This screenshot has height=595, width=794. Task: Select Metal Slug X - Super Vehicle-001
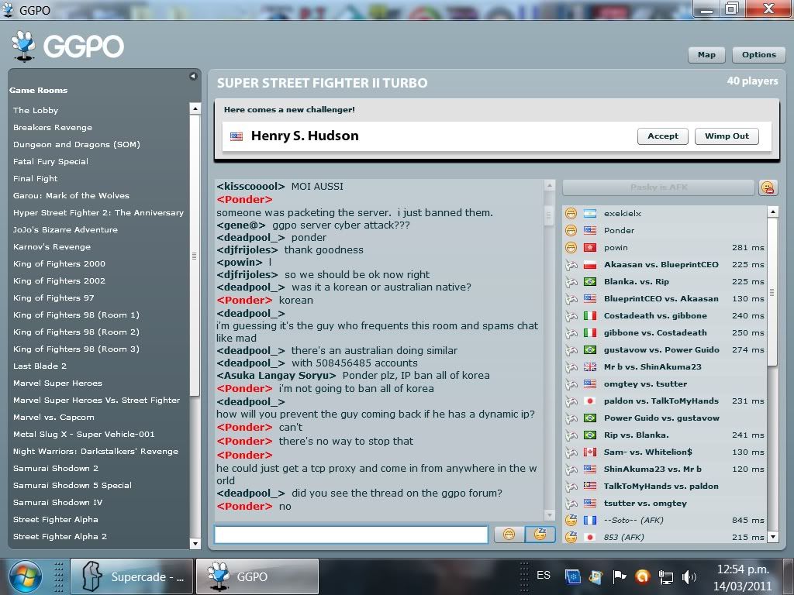point(84,434)
